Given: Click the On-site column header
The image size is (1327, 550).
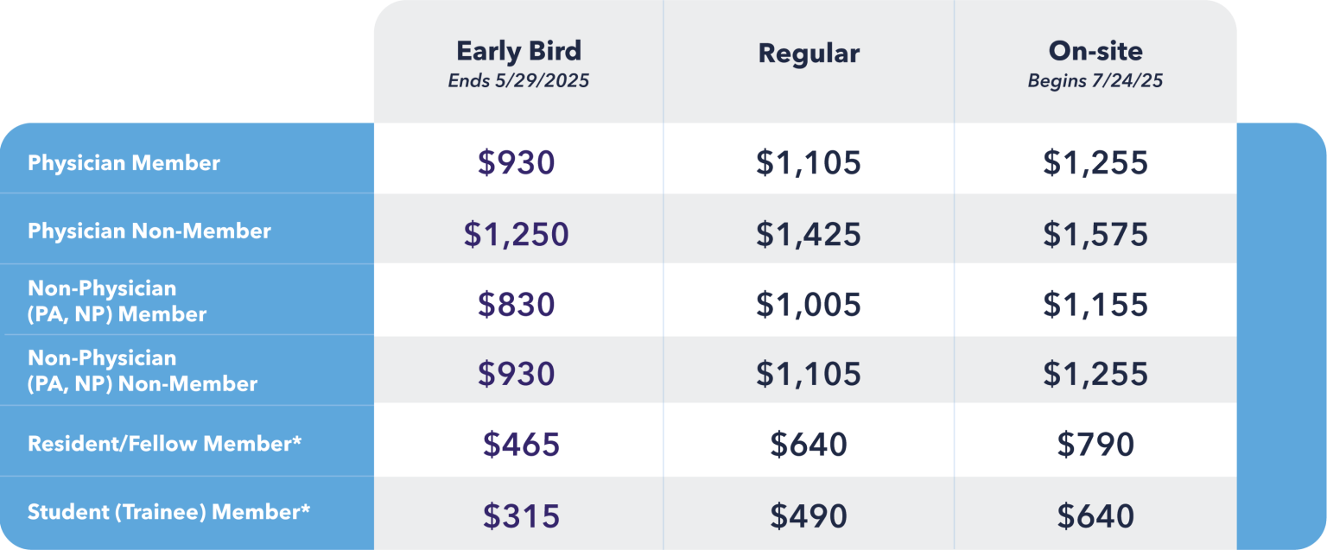Looking at the screenshot, I should (x=1095, y=52).
